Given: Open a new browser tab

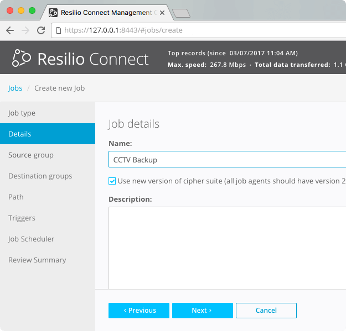Looking at the screenshot, I should [x=181, y=13].
